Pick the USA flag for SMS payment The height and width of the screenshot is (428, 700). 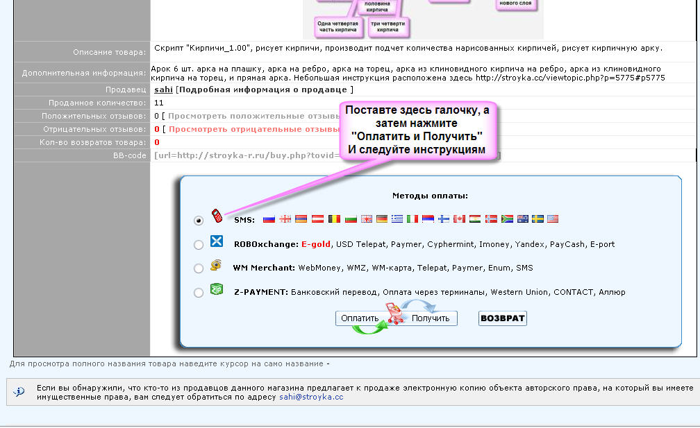pos(553,220)
